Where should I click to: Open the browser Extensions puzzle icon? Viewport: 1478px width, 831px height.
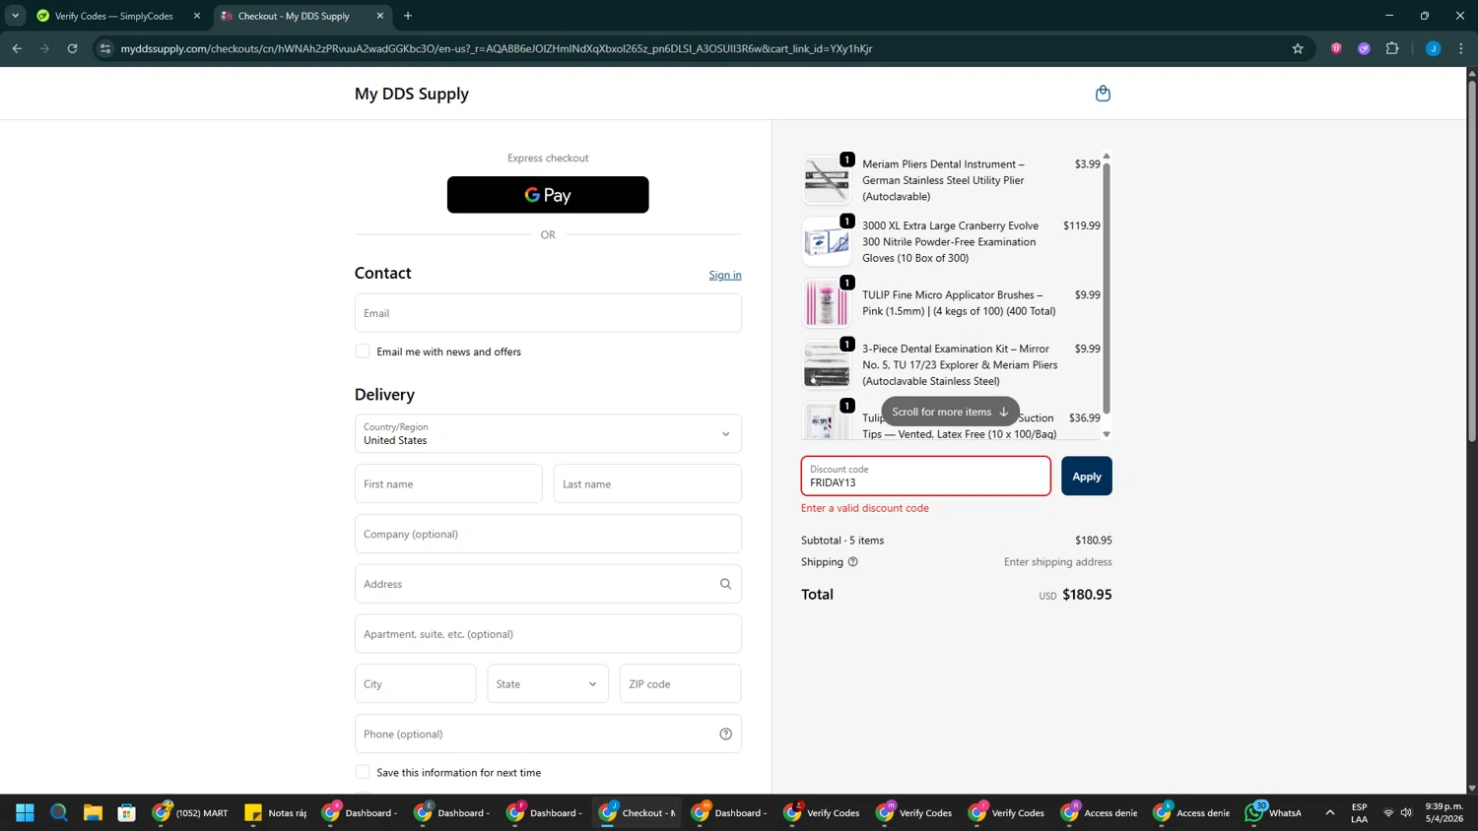pyautogui.click(x=1392, y=48)
